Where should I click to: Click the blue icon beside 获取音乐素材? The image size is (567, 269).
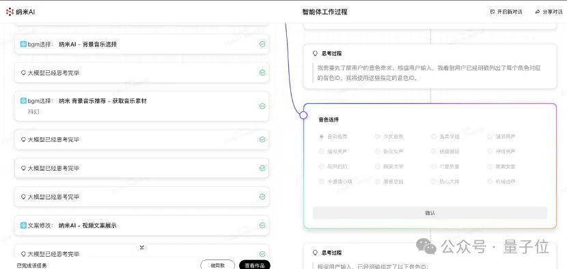tap(23, 101)
